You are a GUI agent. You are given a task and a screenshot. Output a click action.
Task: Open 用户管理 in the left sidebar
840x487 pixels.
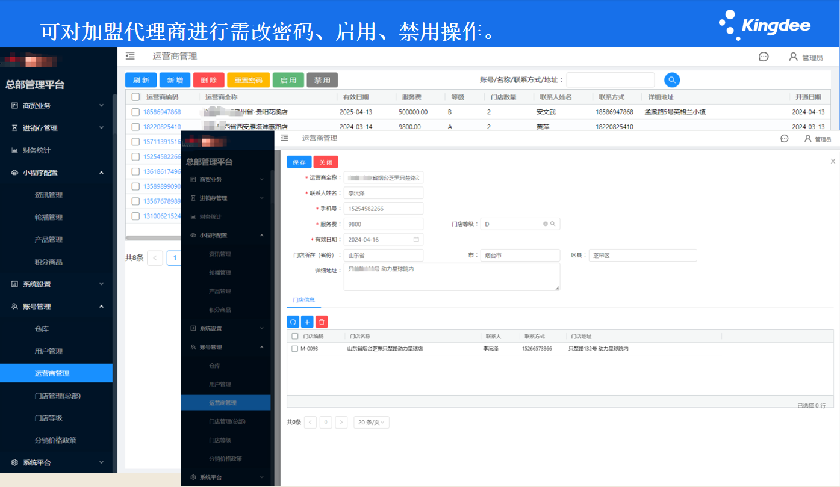click(49, 351)
